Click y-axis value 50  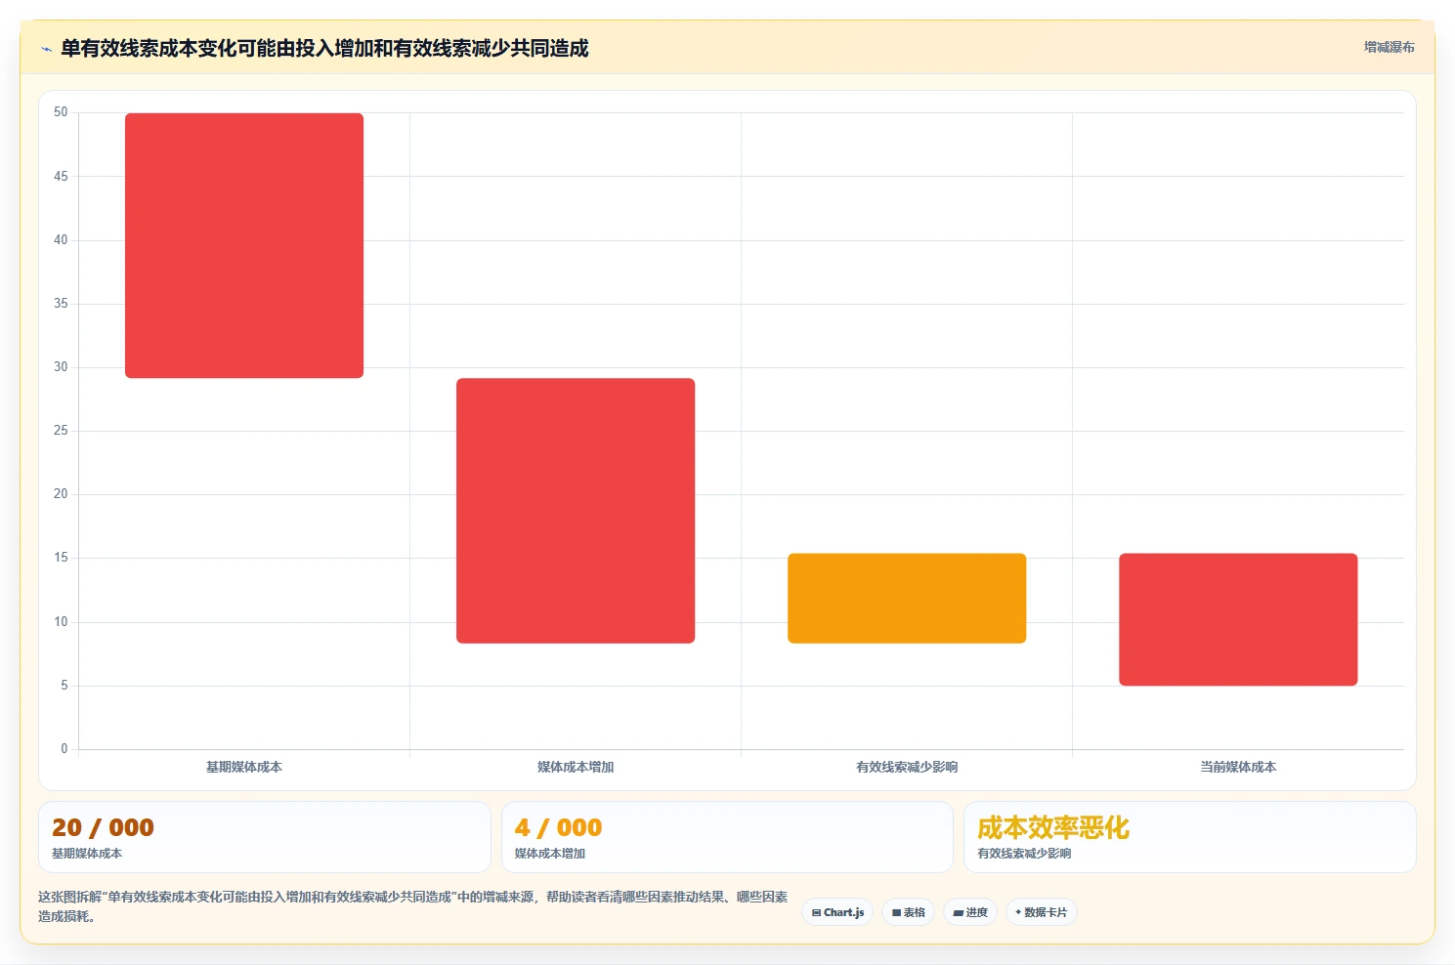click(x=61, y=112)
